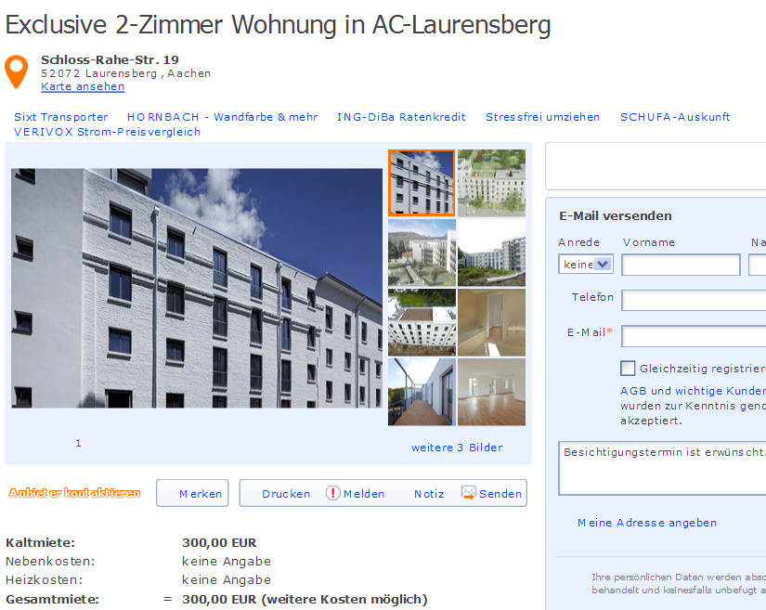Show more photos via weitere 3 Bilder
The width and height of the screenshot is (766, 610).
[x=457, y=448]
